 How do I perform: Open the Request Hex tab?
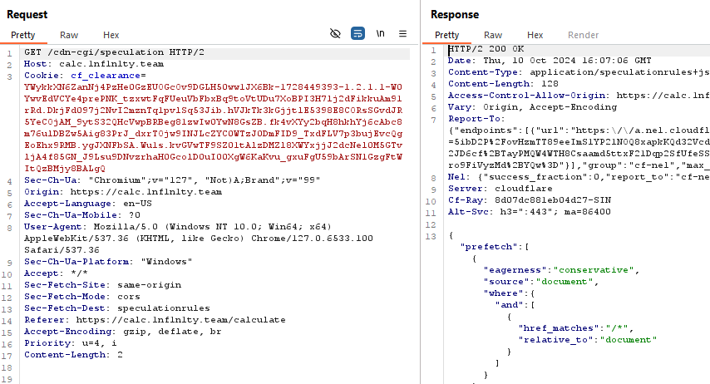click(x=111, y=35)
